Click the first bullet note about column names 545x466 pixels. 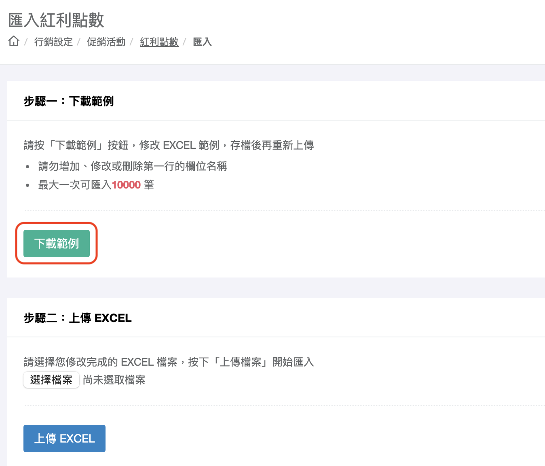[x=132, y=166]
